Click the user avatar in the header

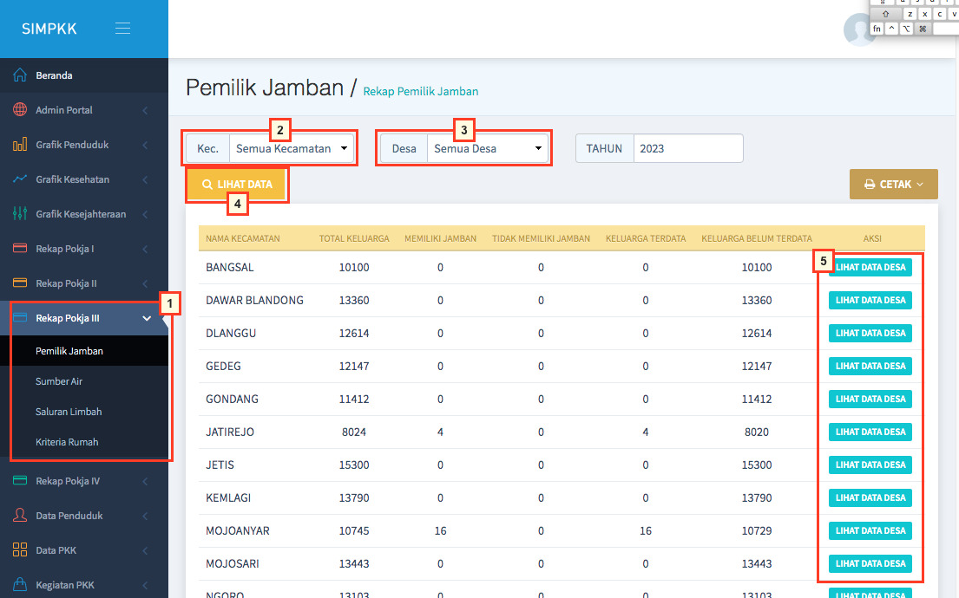(x=858, y=30)
